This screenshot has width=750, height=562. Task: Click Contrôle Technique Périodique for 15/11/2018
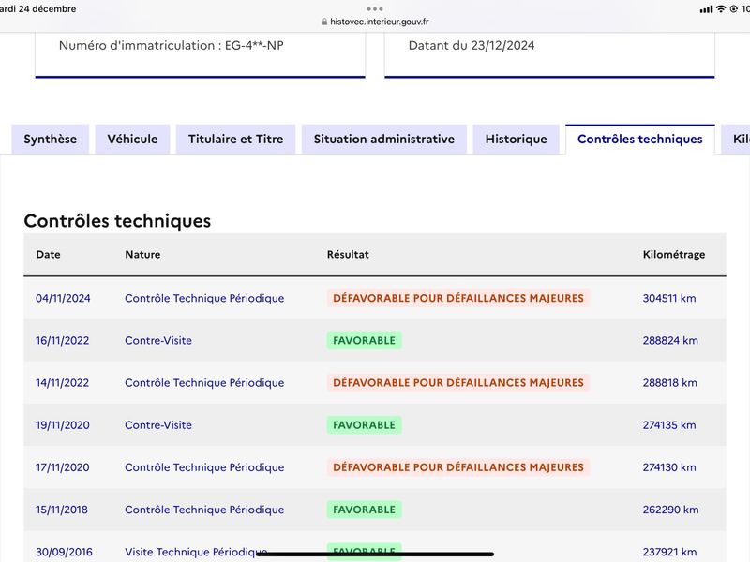tap(204, 510)
